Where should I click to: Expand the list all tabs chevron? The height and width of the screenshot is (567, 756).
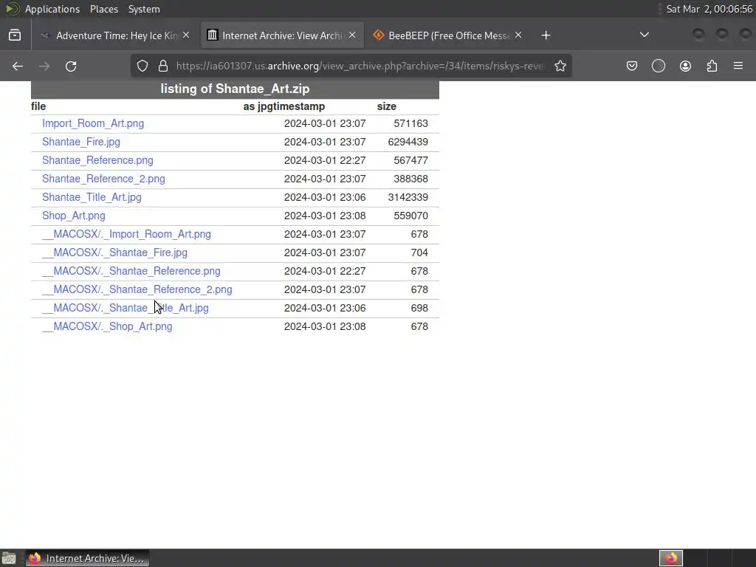(644, 35)
